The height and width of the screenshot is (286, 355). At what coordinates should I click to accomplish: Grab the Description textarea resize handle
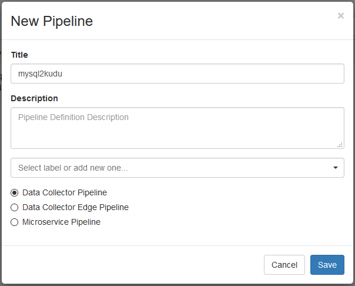[340, 144]
